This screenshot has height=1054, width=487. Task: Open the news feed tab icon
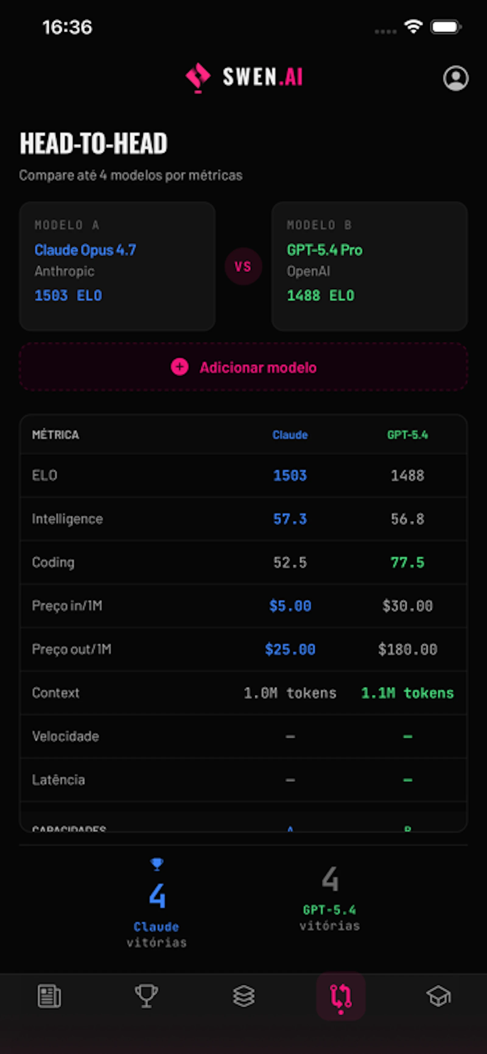pyautogui.click(x=49, y=996)
